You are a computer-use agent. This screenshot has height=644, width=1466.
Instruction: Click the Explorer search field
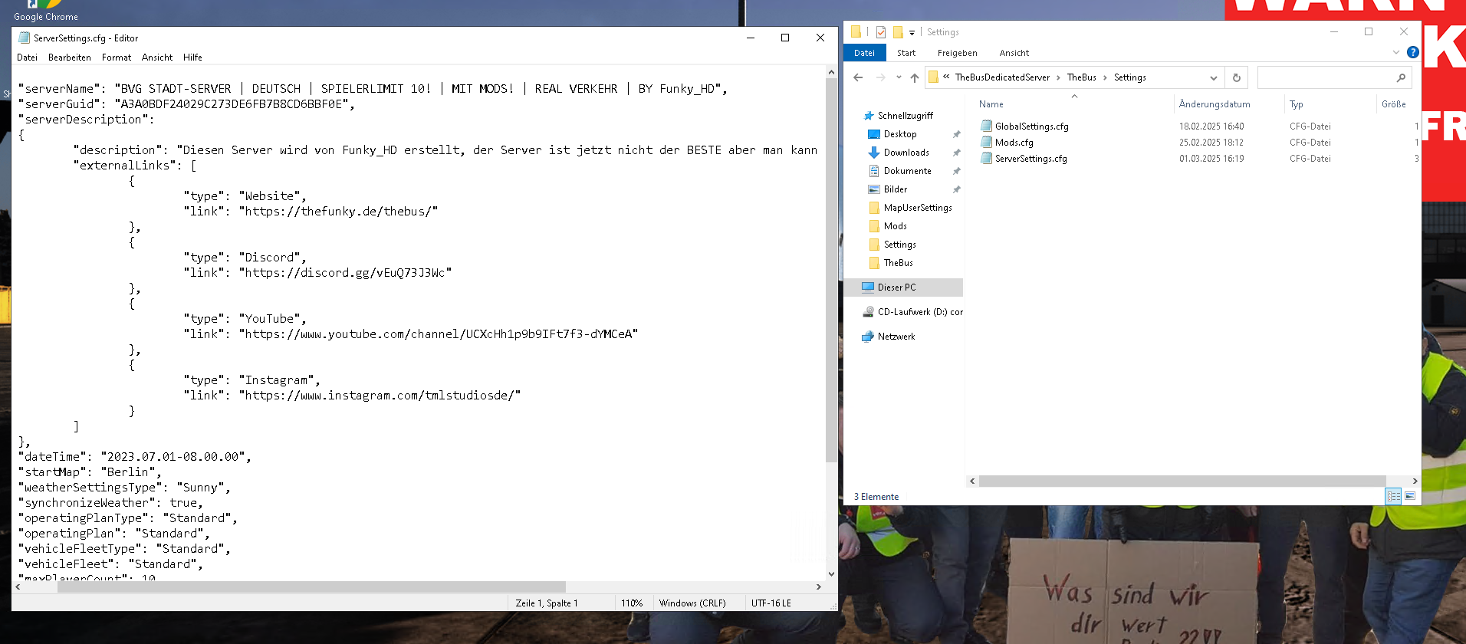click(1326, 77)
